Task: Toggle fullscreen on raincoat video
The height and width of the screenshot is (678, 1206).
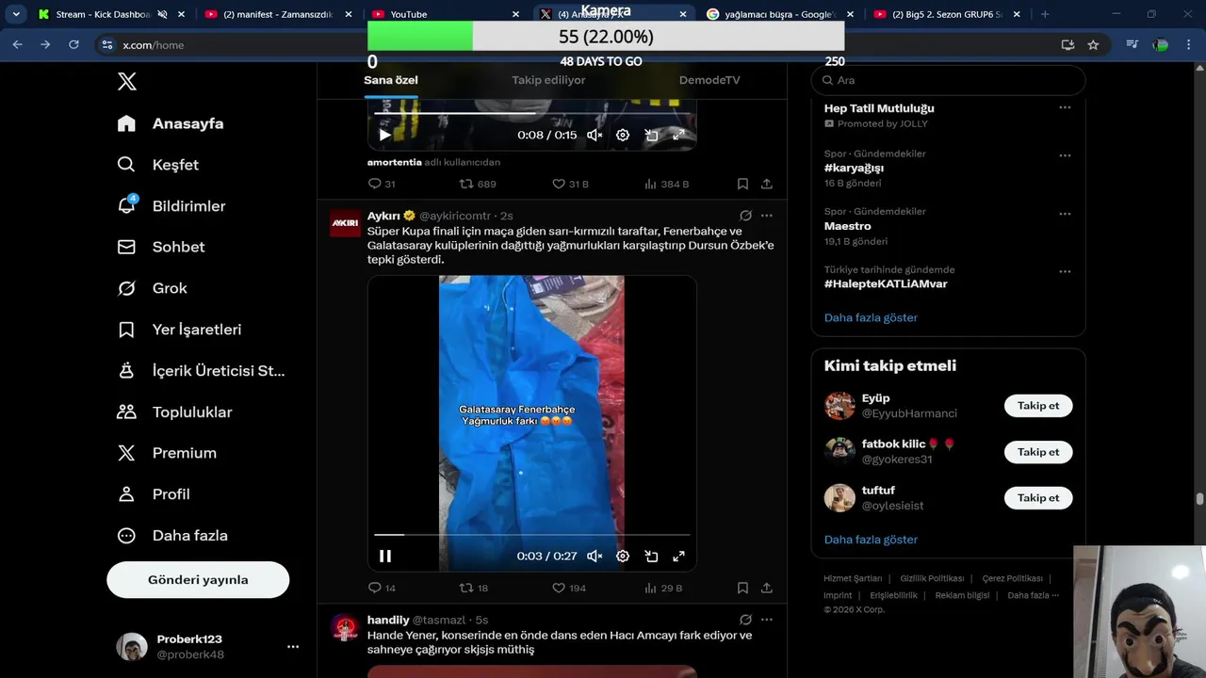Action: 678,556
